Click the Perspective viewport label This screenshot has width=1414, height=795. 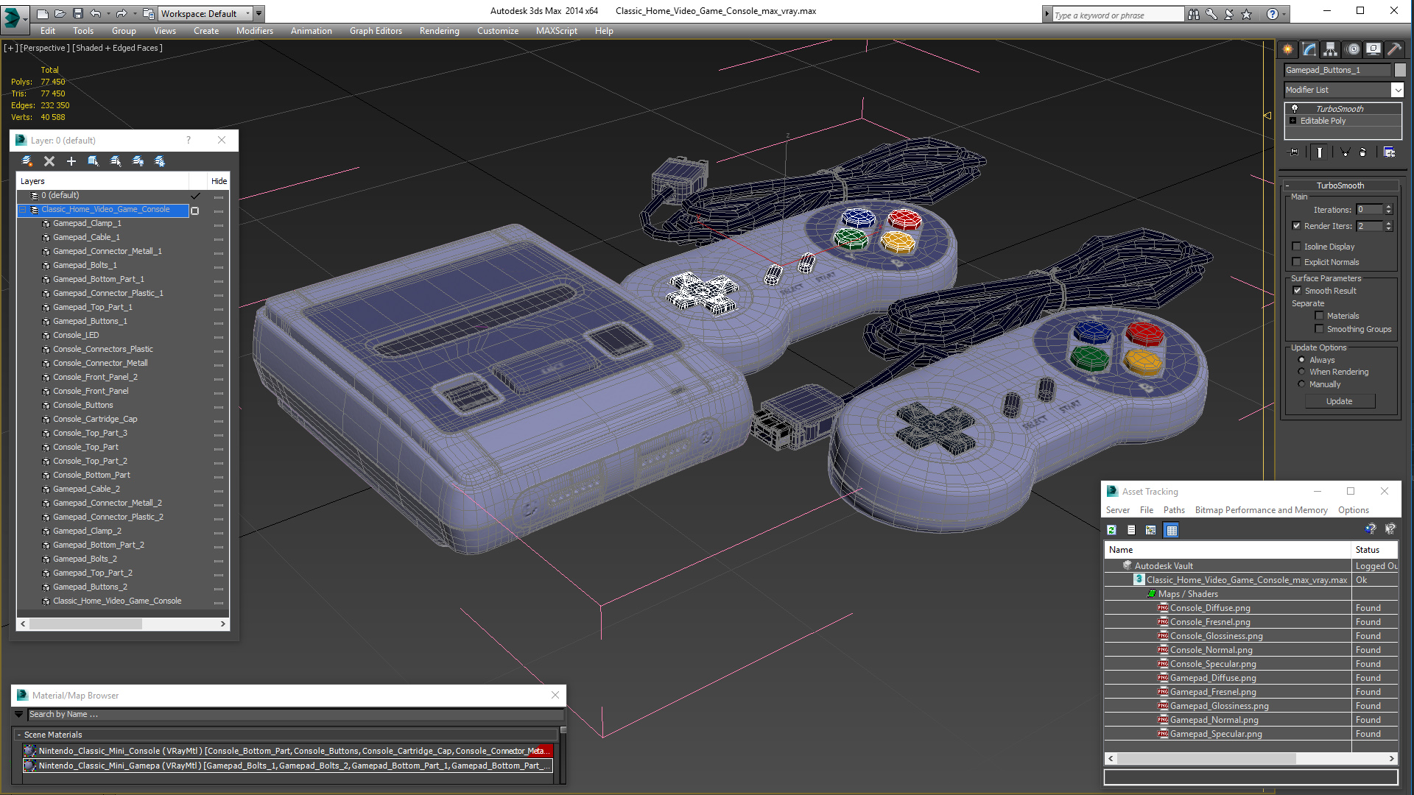44,48
